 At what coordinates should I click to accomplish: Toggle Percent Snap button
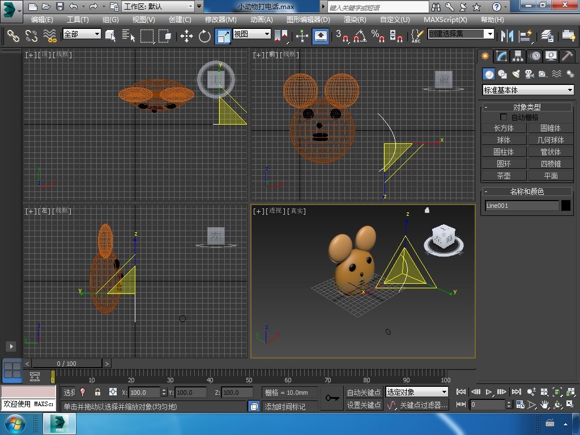pyautogui.click(x=378, y=36)
